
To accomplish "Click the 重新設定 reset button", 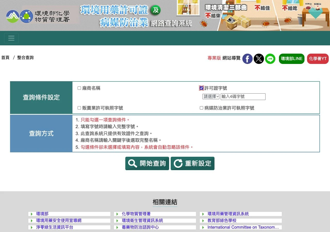I will 193,163.
